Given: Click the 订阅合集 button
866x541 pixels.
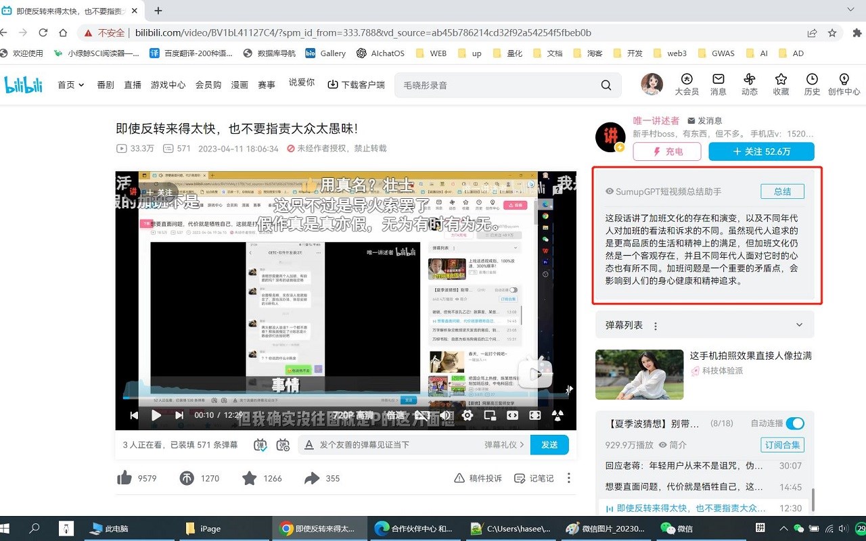Looking at the screenshot, I should (782, 445).
